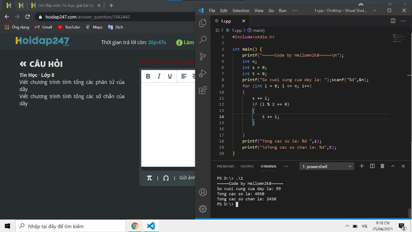This screenshot has width=412, height=232.
Task: Close the Hoidap247 browser tab
Action: (x=99, y=5)
